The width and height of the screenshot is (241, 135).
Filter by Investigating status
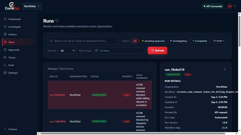pos(179,41)
